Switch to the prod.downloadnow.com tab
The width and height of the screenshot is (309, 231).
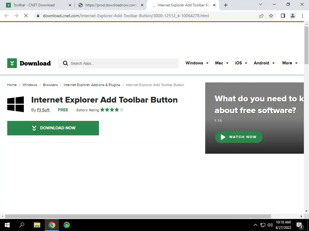point(110,5)
